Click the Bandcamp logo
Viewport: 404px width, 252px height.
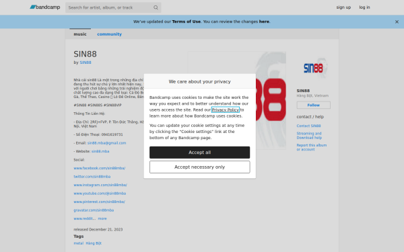[45, 7]
